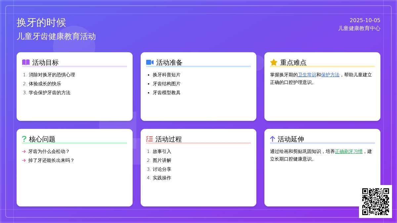Image resolution: width=397 pixels, height=223 pixels.
Task: Click arrow beside 牙齿为什么会松动？
Action: [24, 152]
